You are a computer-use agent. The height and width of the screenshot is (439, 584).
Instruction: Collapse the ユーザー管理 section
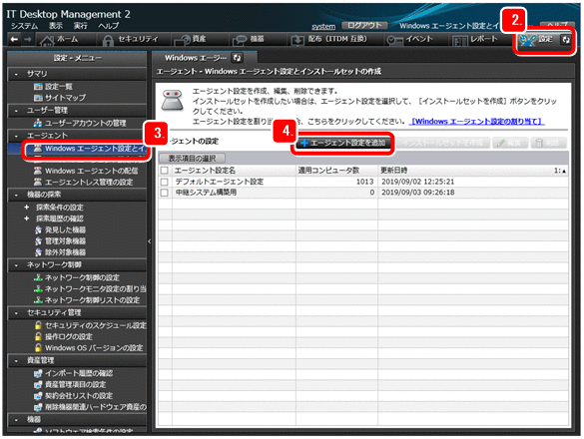pos(16,111)
